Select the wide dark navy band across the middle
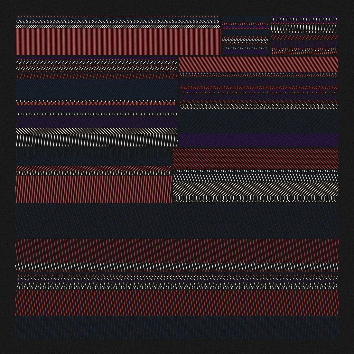The image size is (354, 354). [177, 220]
